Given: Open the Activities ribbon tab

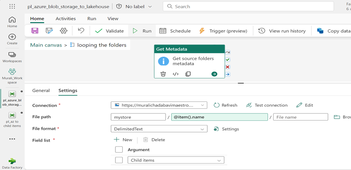Looking at the screenshot, I should [65, 19].
